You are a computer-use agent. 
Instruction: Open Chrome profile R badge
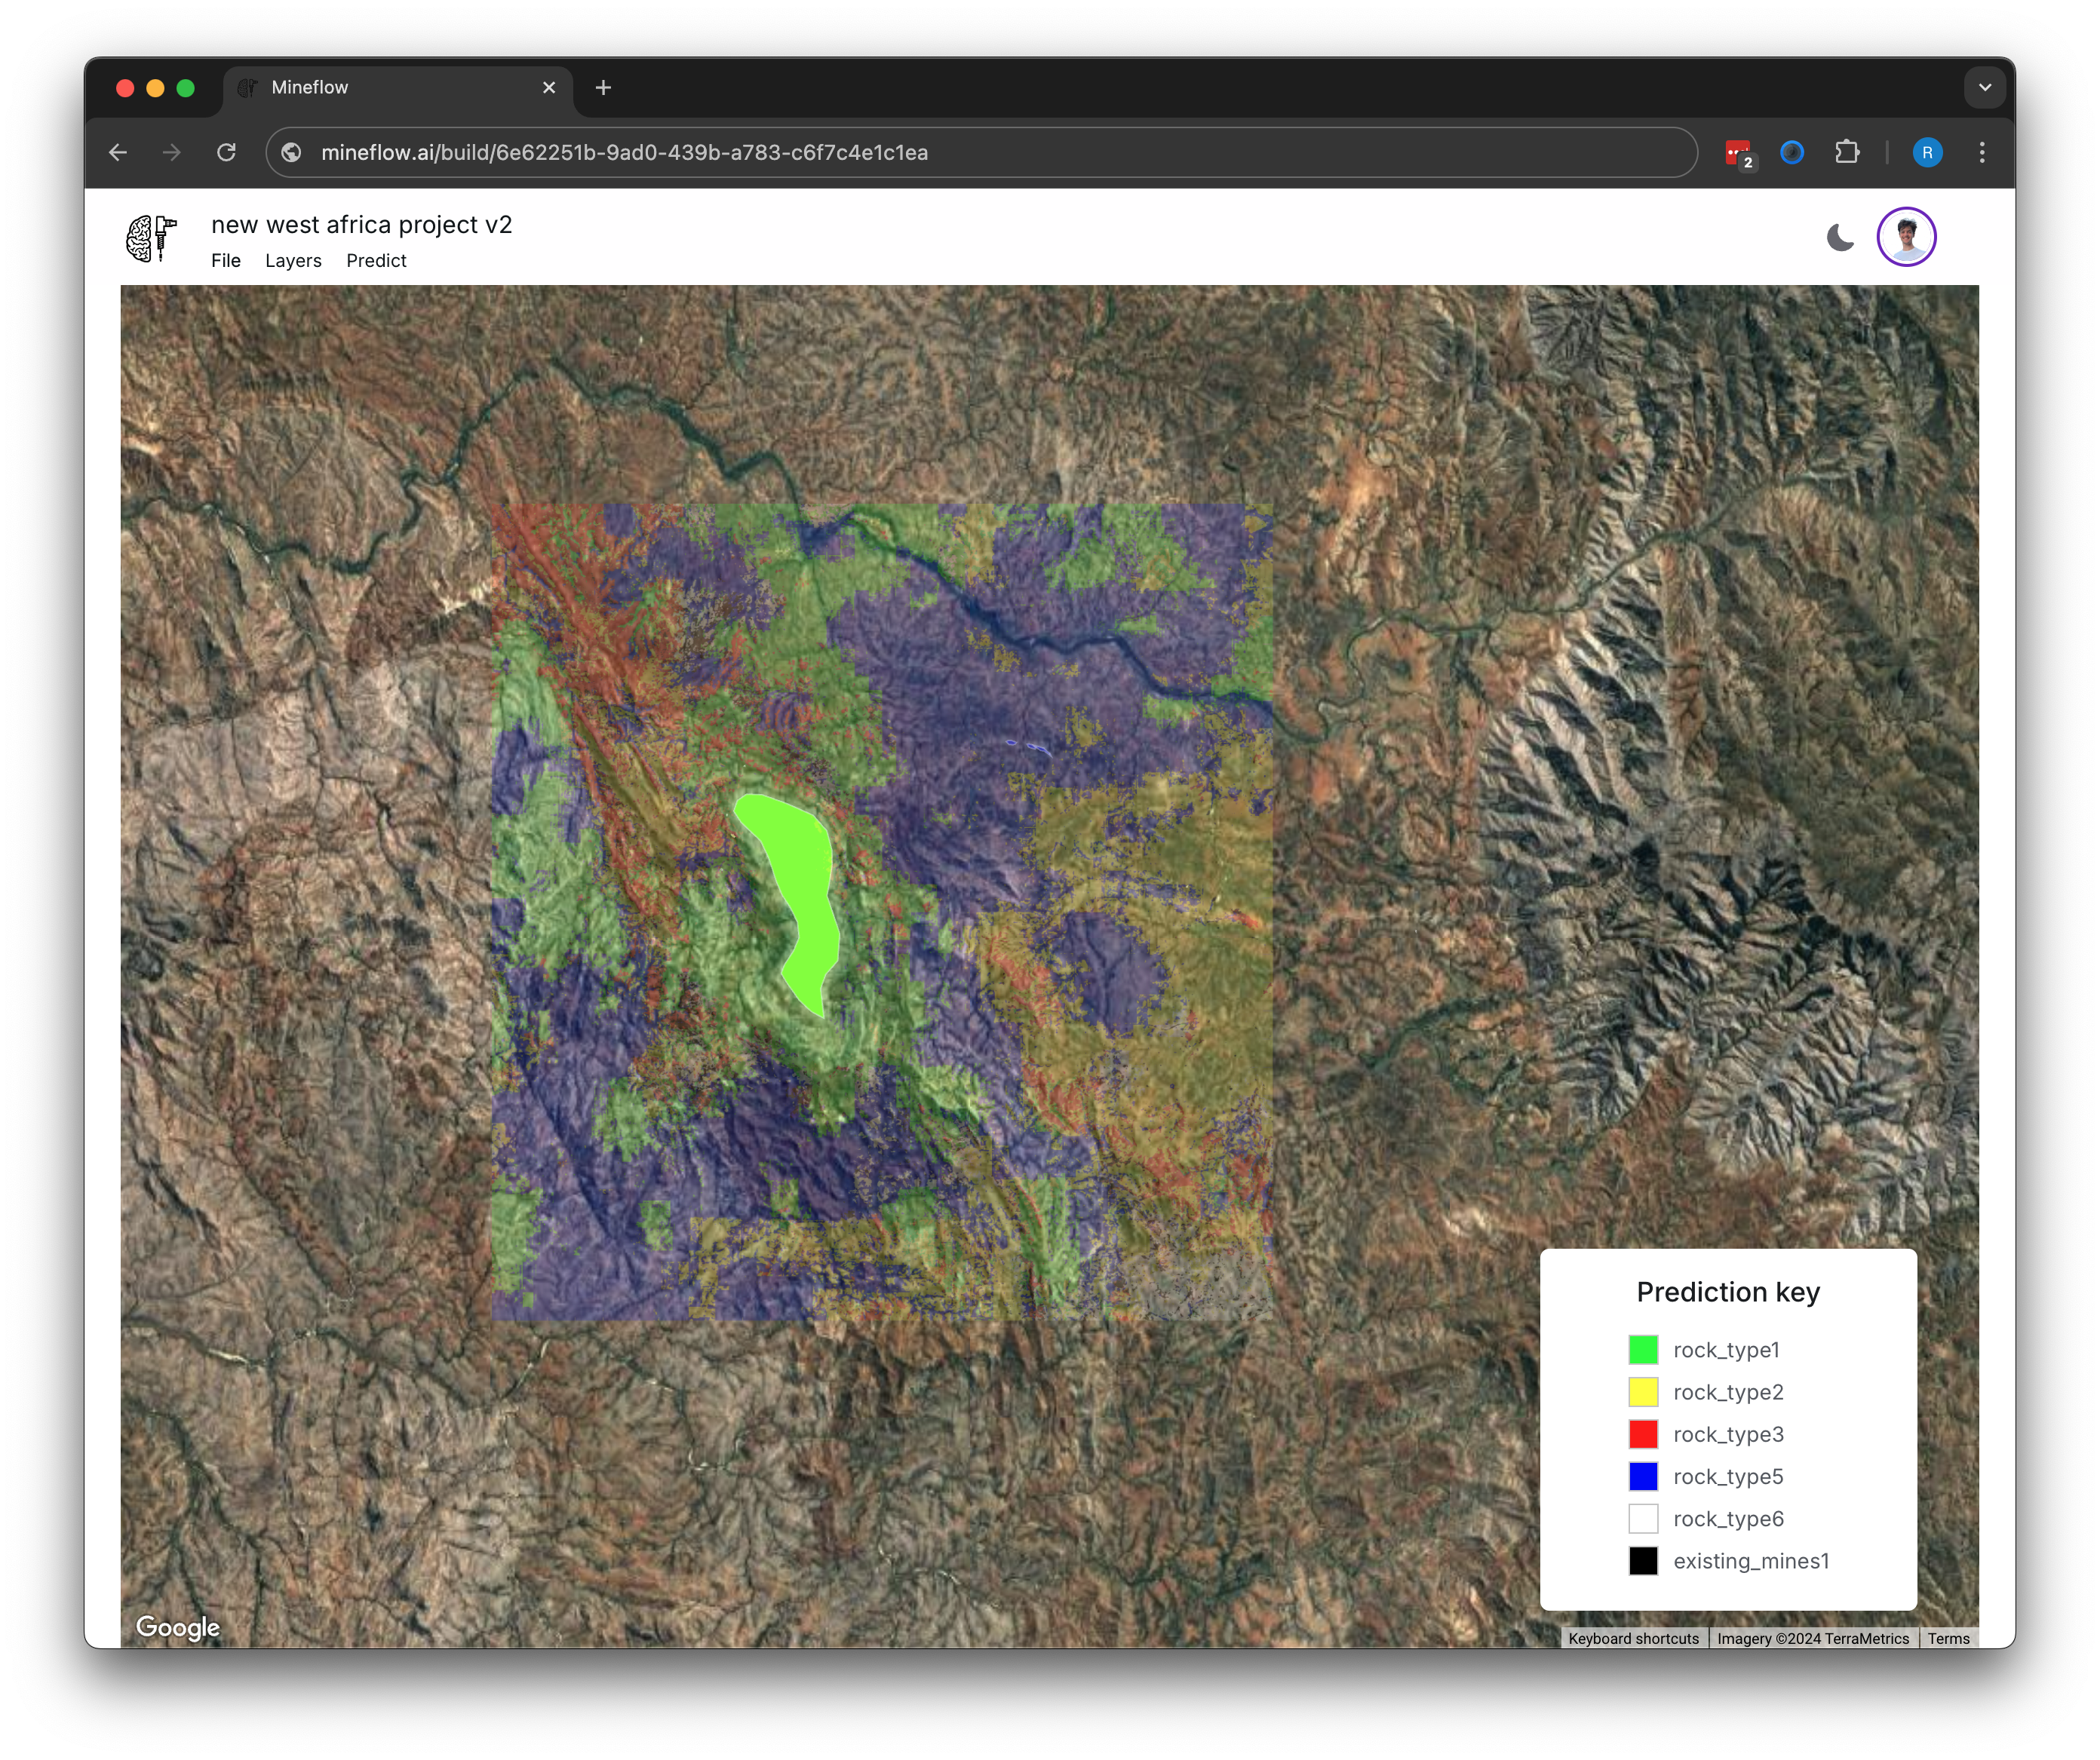[x=1927, y=152]
